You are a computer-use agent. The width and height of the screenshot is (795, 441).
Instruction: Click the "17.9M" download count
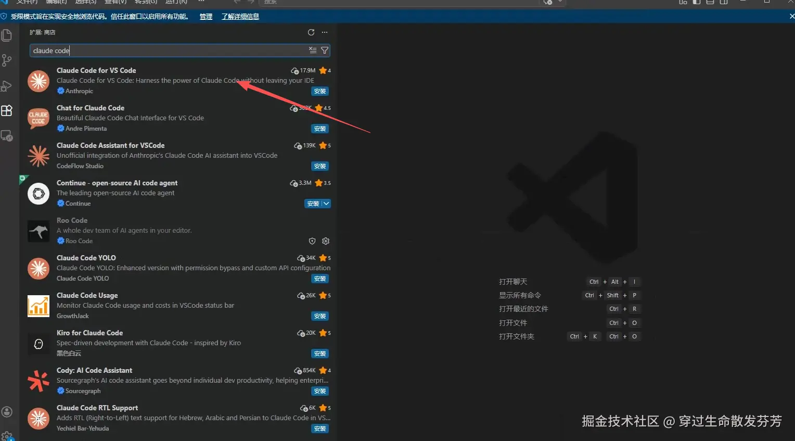point(307,70)
